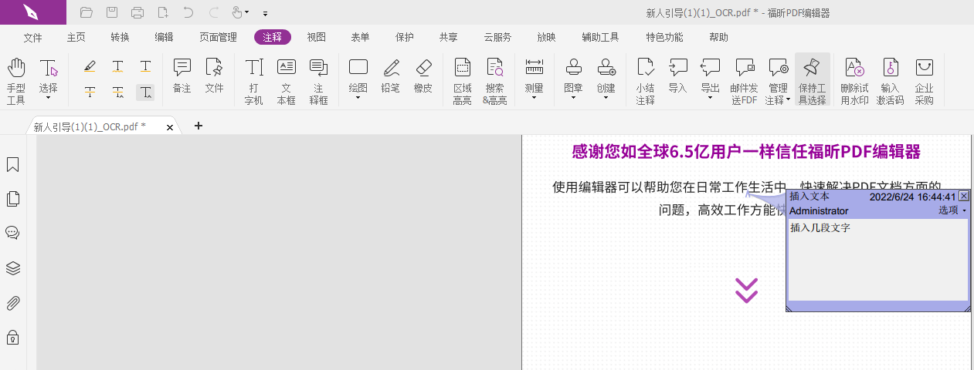974x370 pixels.
Task: Pick the 橡皮 eraser tool
Action: [x=423, y=76]
